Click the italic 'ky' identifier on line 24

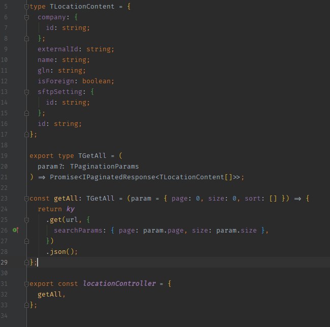[70, 209]
